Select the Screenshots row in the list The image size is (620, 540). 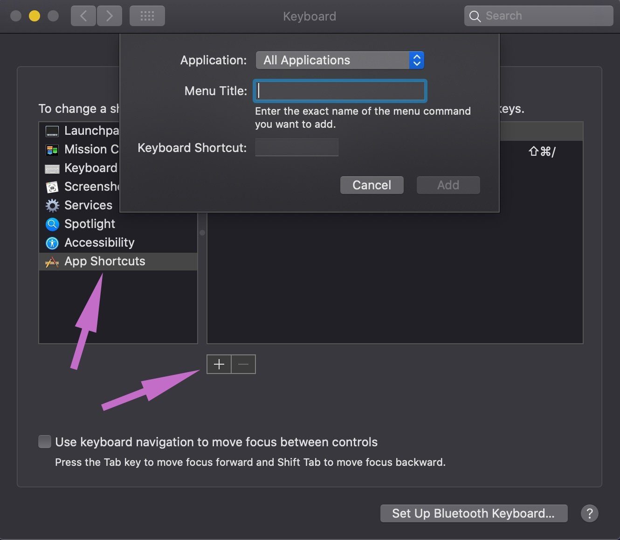79,187
